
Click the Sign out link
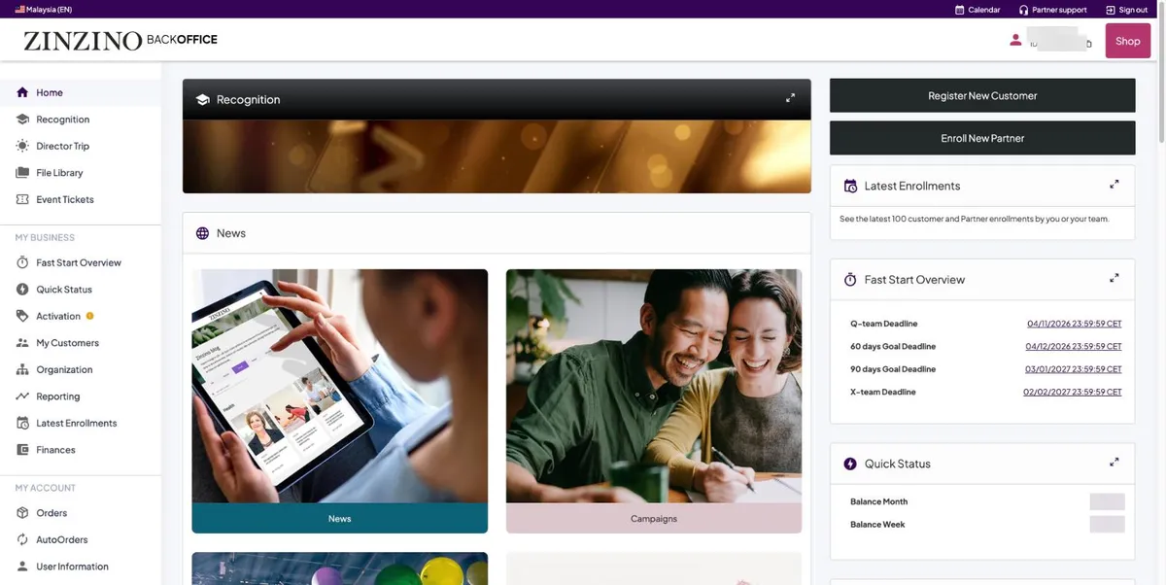[x=1126, y=10]
